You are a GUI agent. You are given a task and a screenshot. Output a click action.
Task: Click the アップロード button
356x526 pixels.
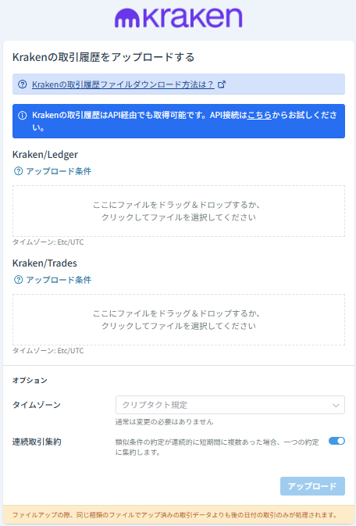click(312, 486)
